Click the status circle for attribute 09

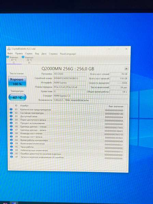click(11, 136)
